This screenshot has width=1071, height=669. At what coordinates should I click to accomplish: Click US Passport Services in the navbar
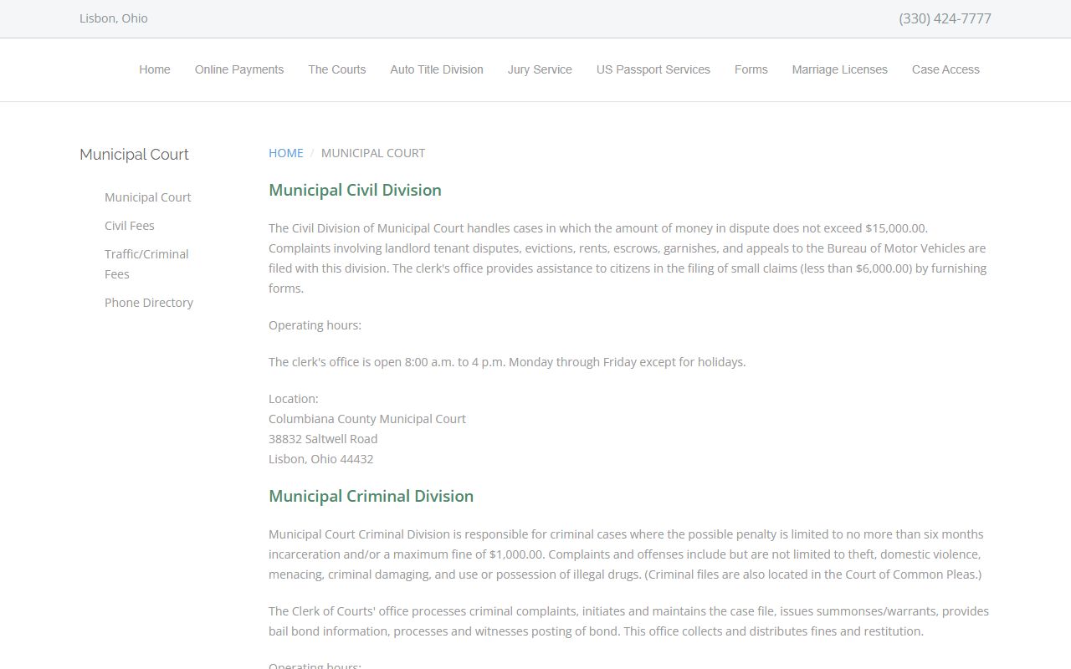[x=653, y=69]
